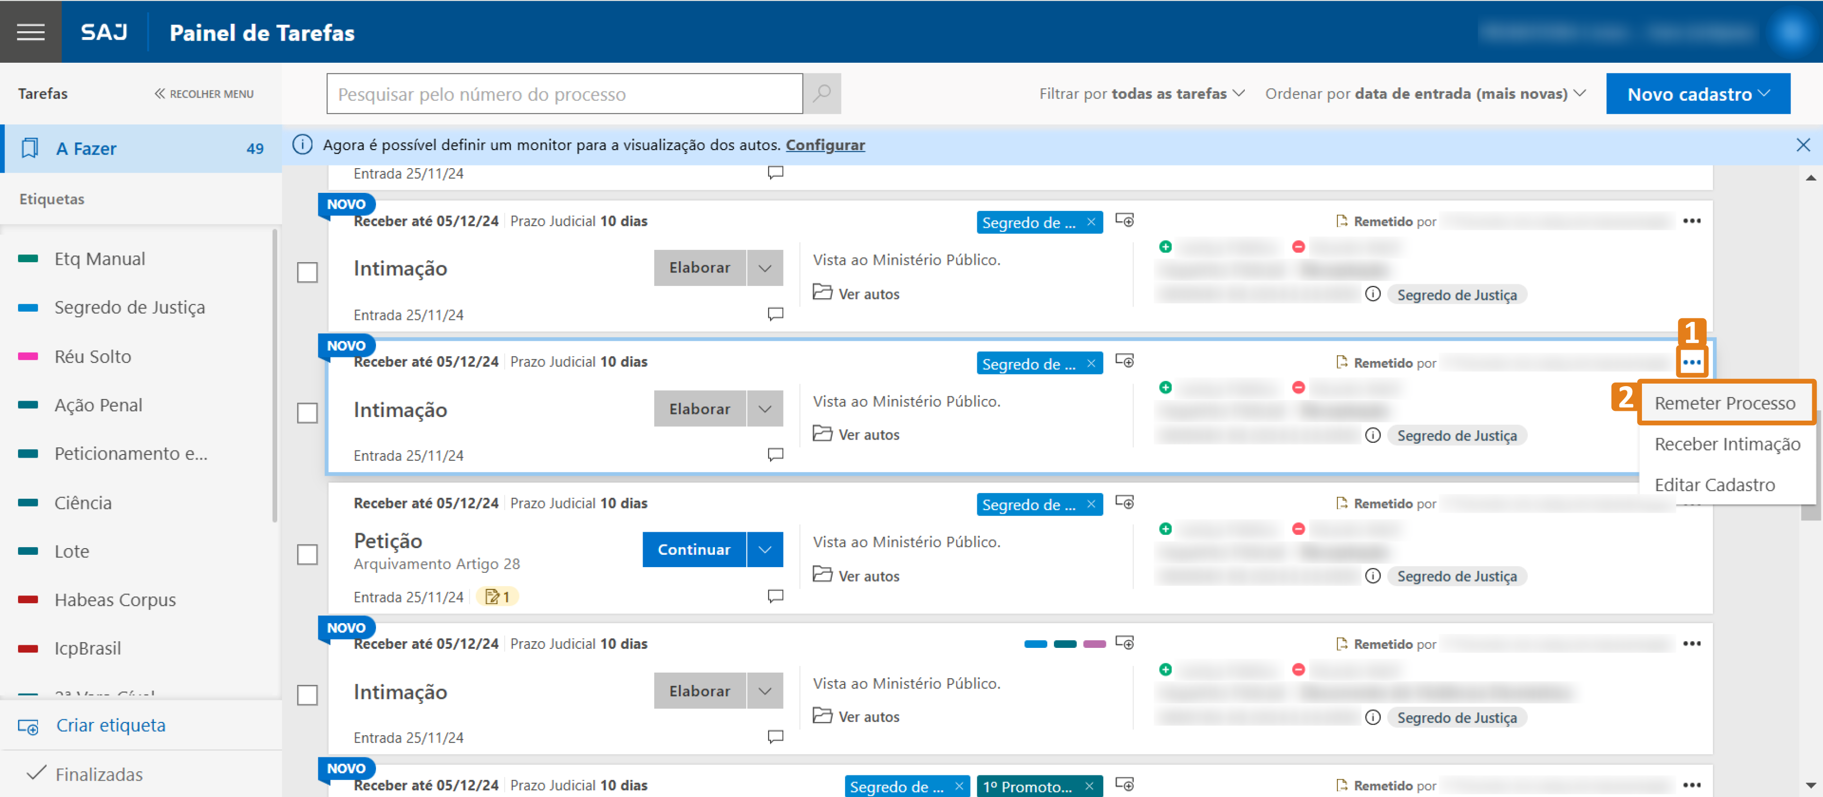Close the blue info banner
Viewport: 1823px width, 797px height.
click(x=1802, y=145)
